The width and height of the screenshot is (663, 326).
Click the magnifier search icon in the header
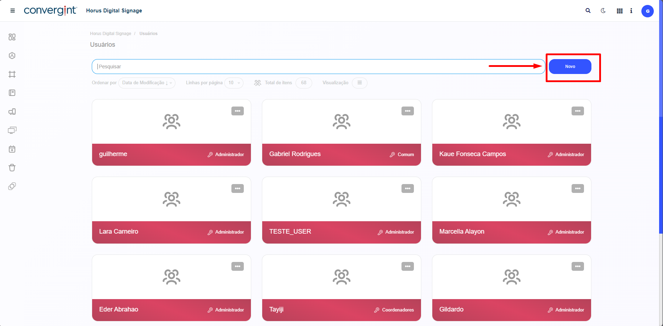(588, 11)
